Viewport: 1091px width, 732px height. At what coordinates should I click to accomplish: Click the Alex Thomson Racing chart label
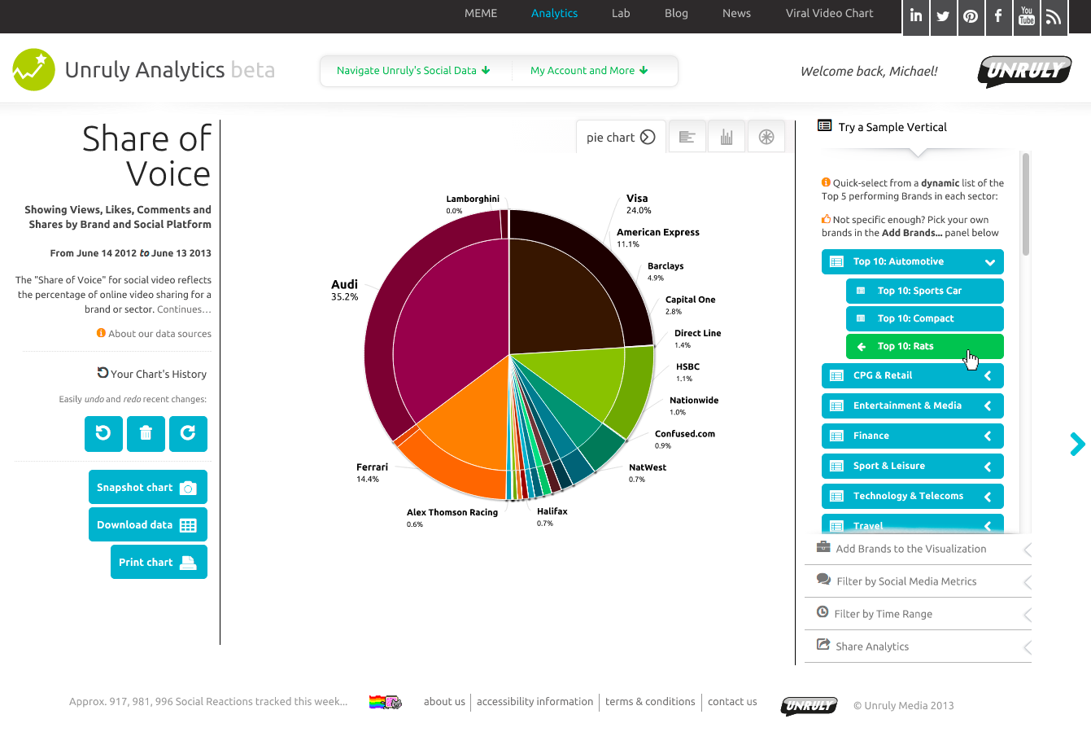click(452, 518)
